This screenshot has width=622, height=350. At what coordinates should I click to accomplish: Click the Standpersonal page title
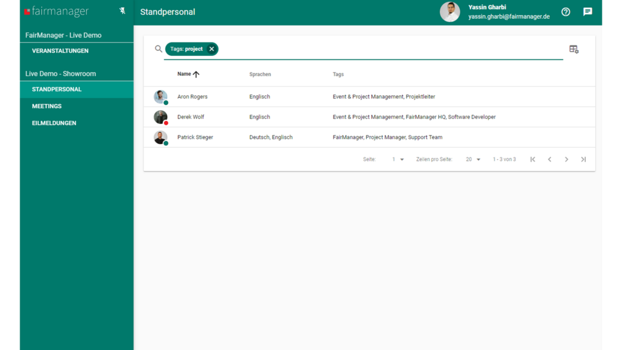click(168, 12)
